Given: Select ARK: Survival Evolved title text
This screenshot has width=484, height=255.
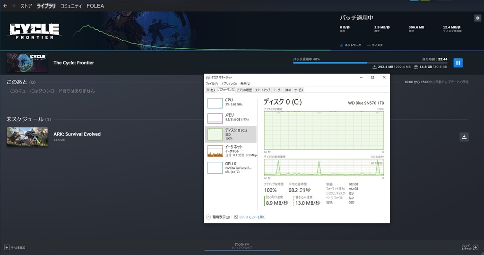Looking at the screenshot, I should pyautogui.click(x=77, y=134).
